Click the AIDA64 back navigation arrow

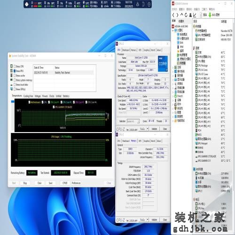(x=173, y=15)
